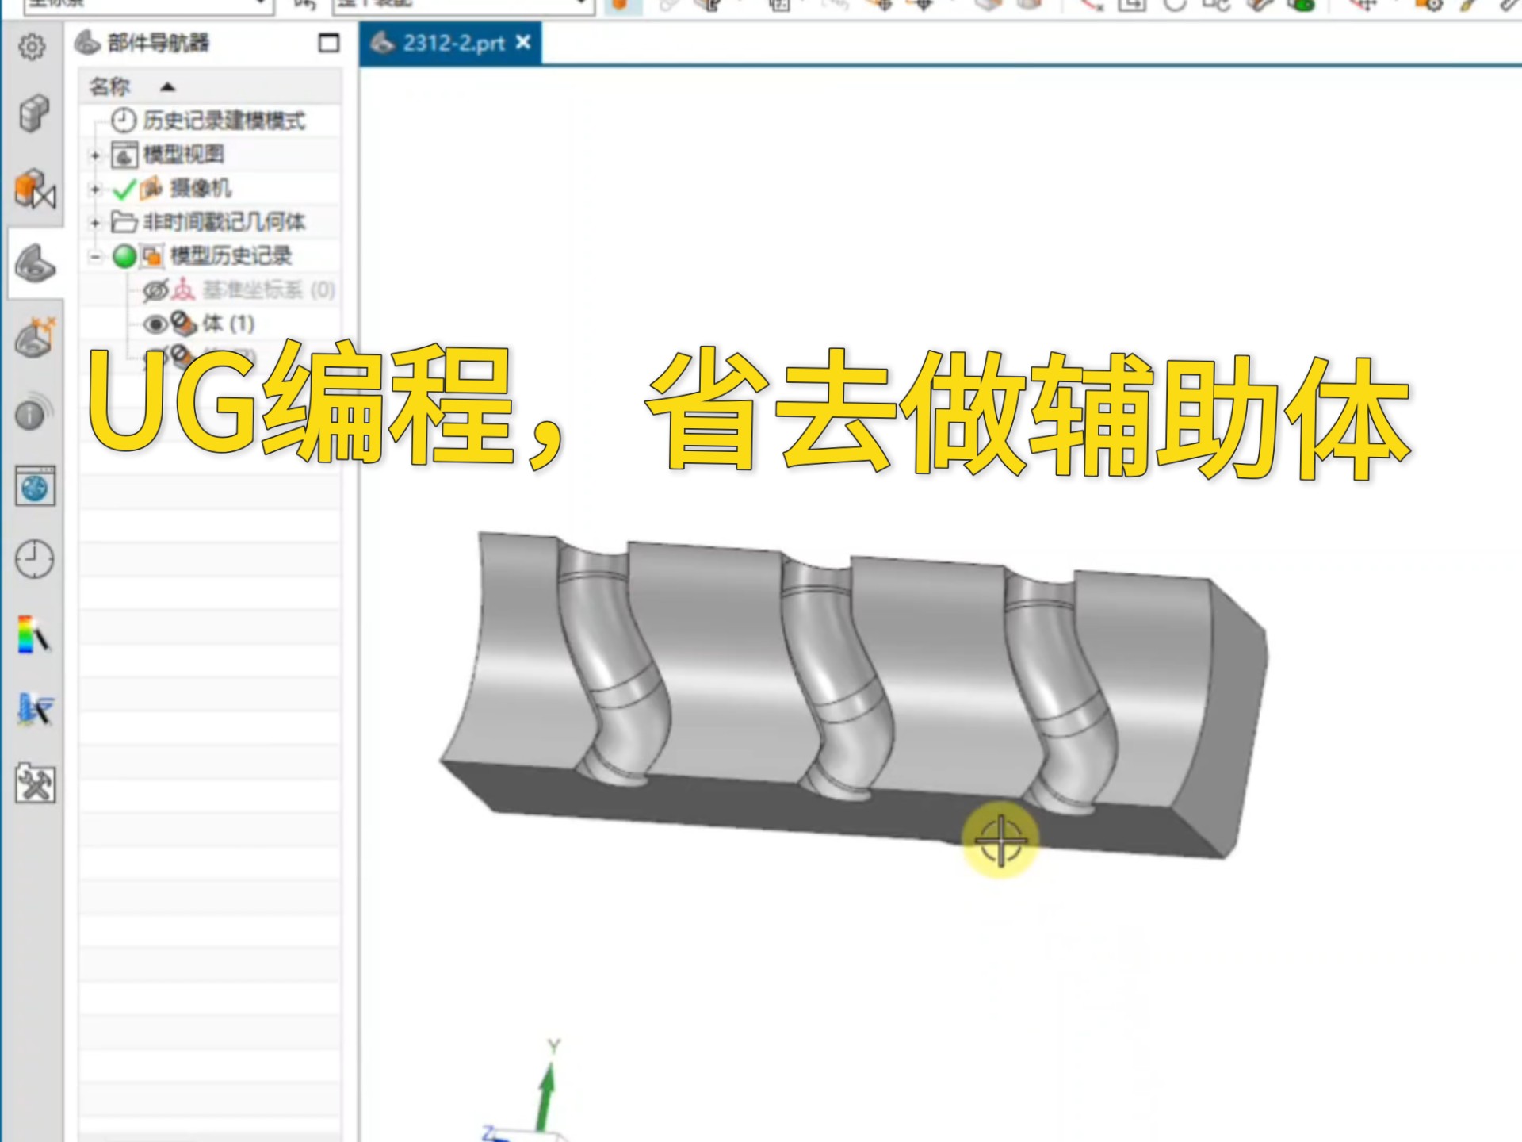
Task: Expand the 模型视图 tree node
Action: (94, 155)
